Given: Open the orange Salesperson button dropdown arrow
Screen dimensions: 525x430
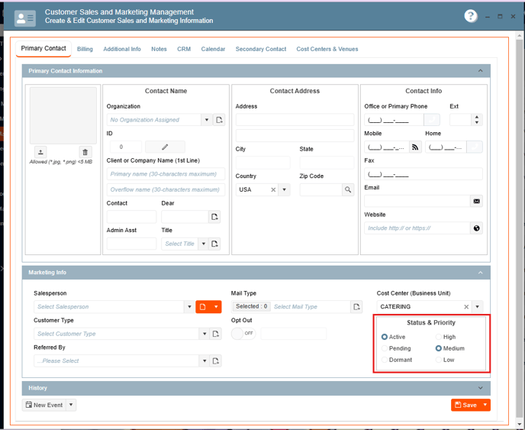Looking at the screenshot, I should pyautogui.click(x=216, y=307).
